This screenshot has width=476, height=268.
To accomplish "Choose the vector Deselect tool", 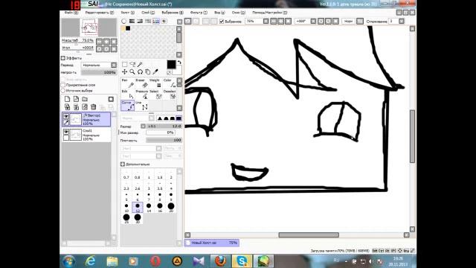I will point(170,95).
